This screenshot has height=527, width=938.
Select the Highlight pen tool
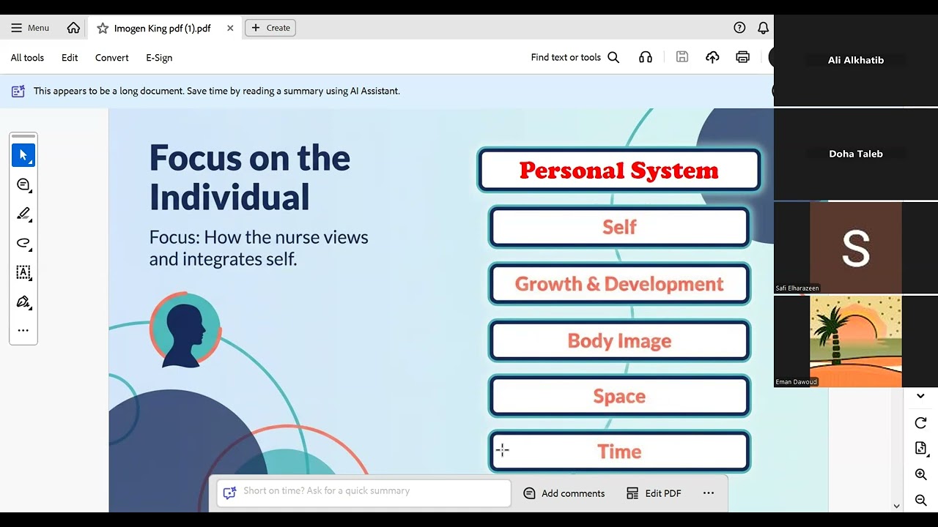[x=23, y=214]
